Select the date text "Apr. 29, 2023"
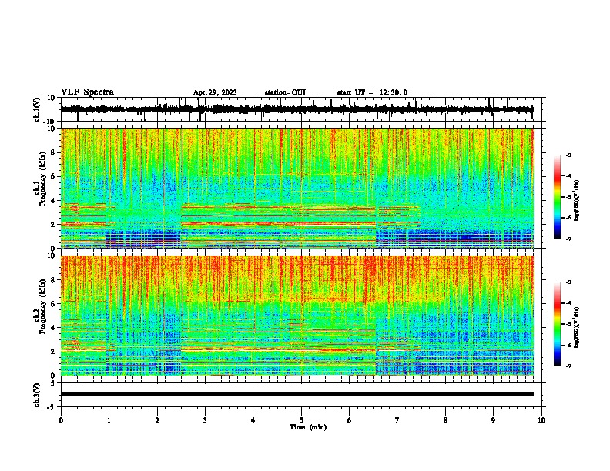Screen dimensions: 610x471 (x=215, y=92)
